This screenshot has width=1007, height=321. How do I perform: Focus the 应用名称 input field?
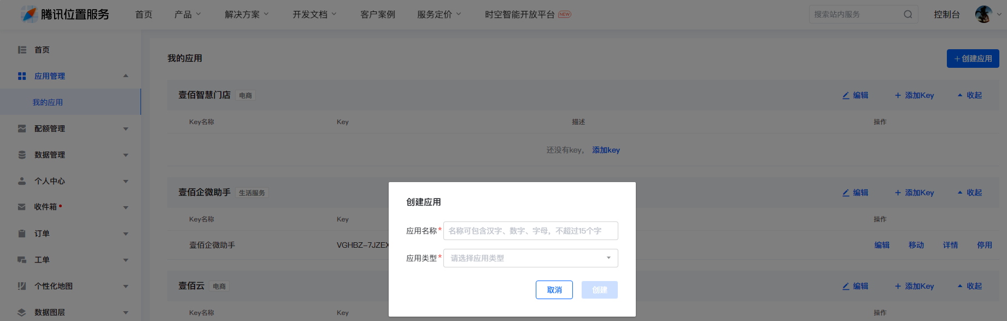coord(531,231)
